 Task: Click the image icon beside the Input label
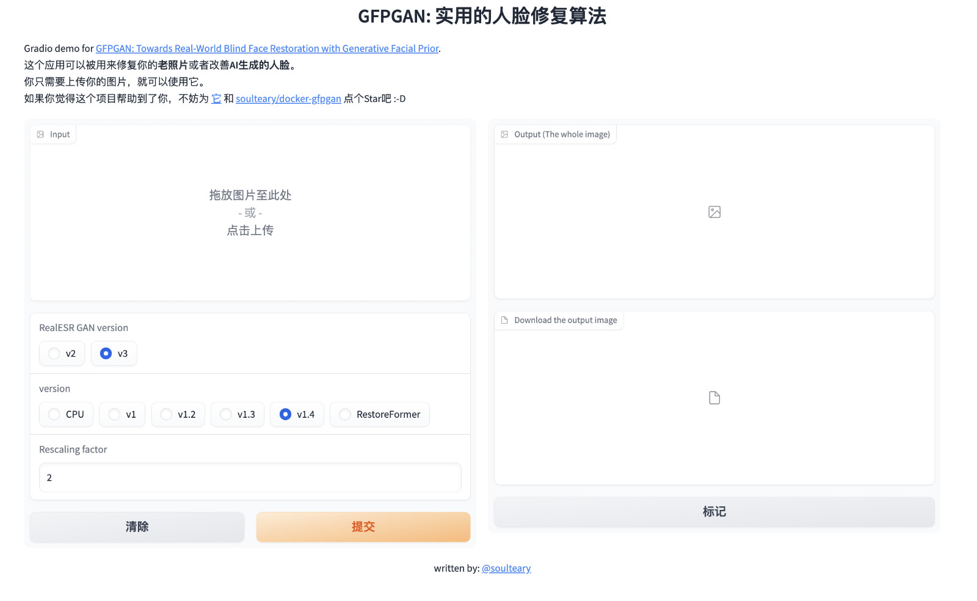40,134
